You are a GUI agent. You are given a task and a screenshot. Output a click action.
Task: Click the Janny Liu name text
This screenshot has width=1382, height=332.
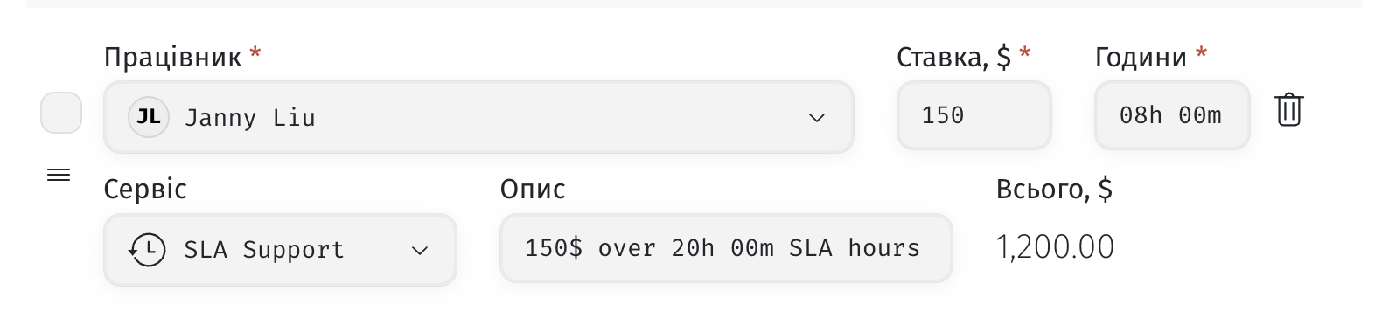click(250, 118)
